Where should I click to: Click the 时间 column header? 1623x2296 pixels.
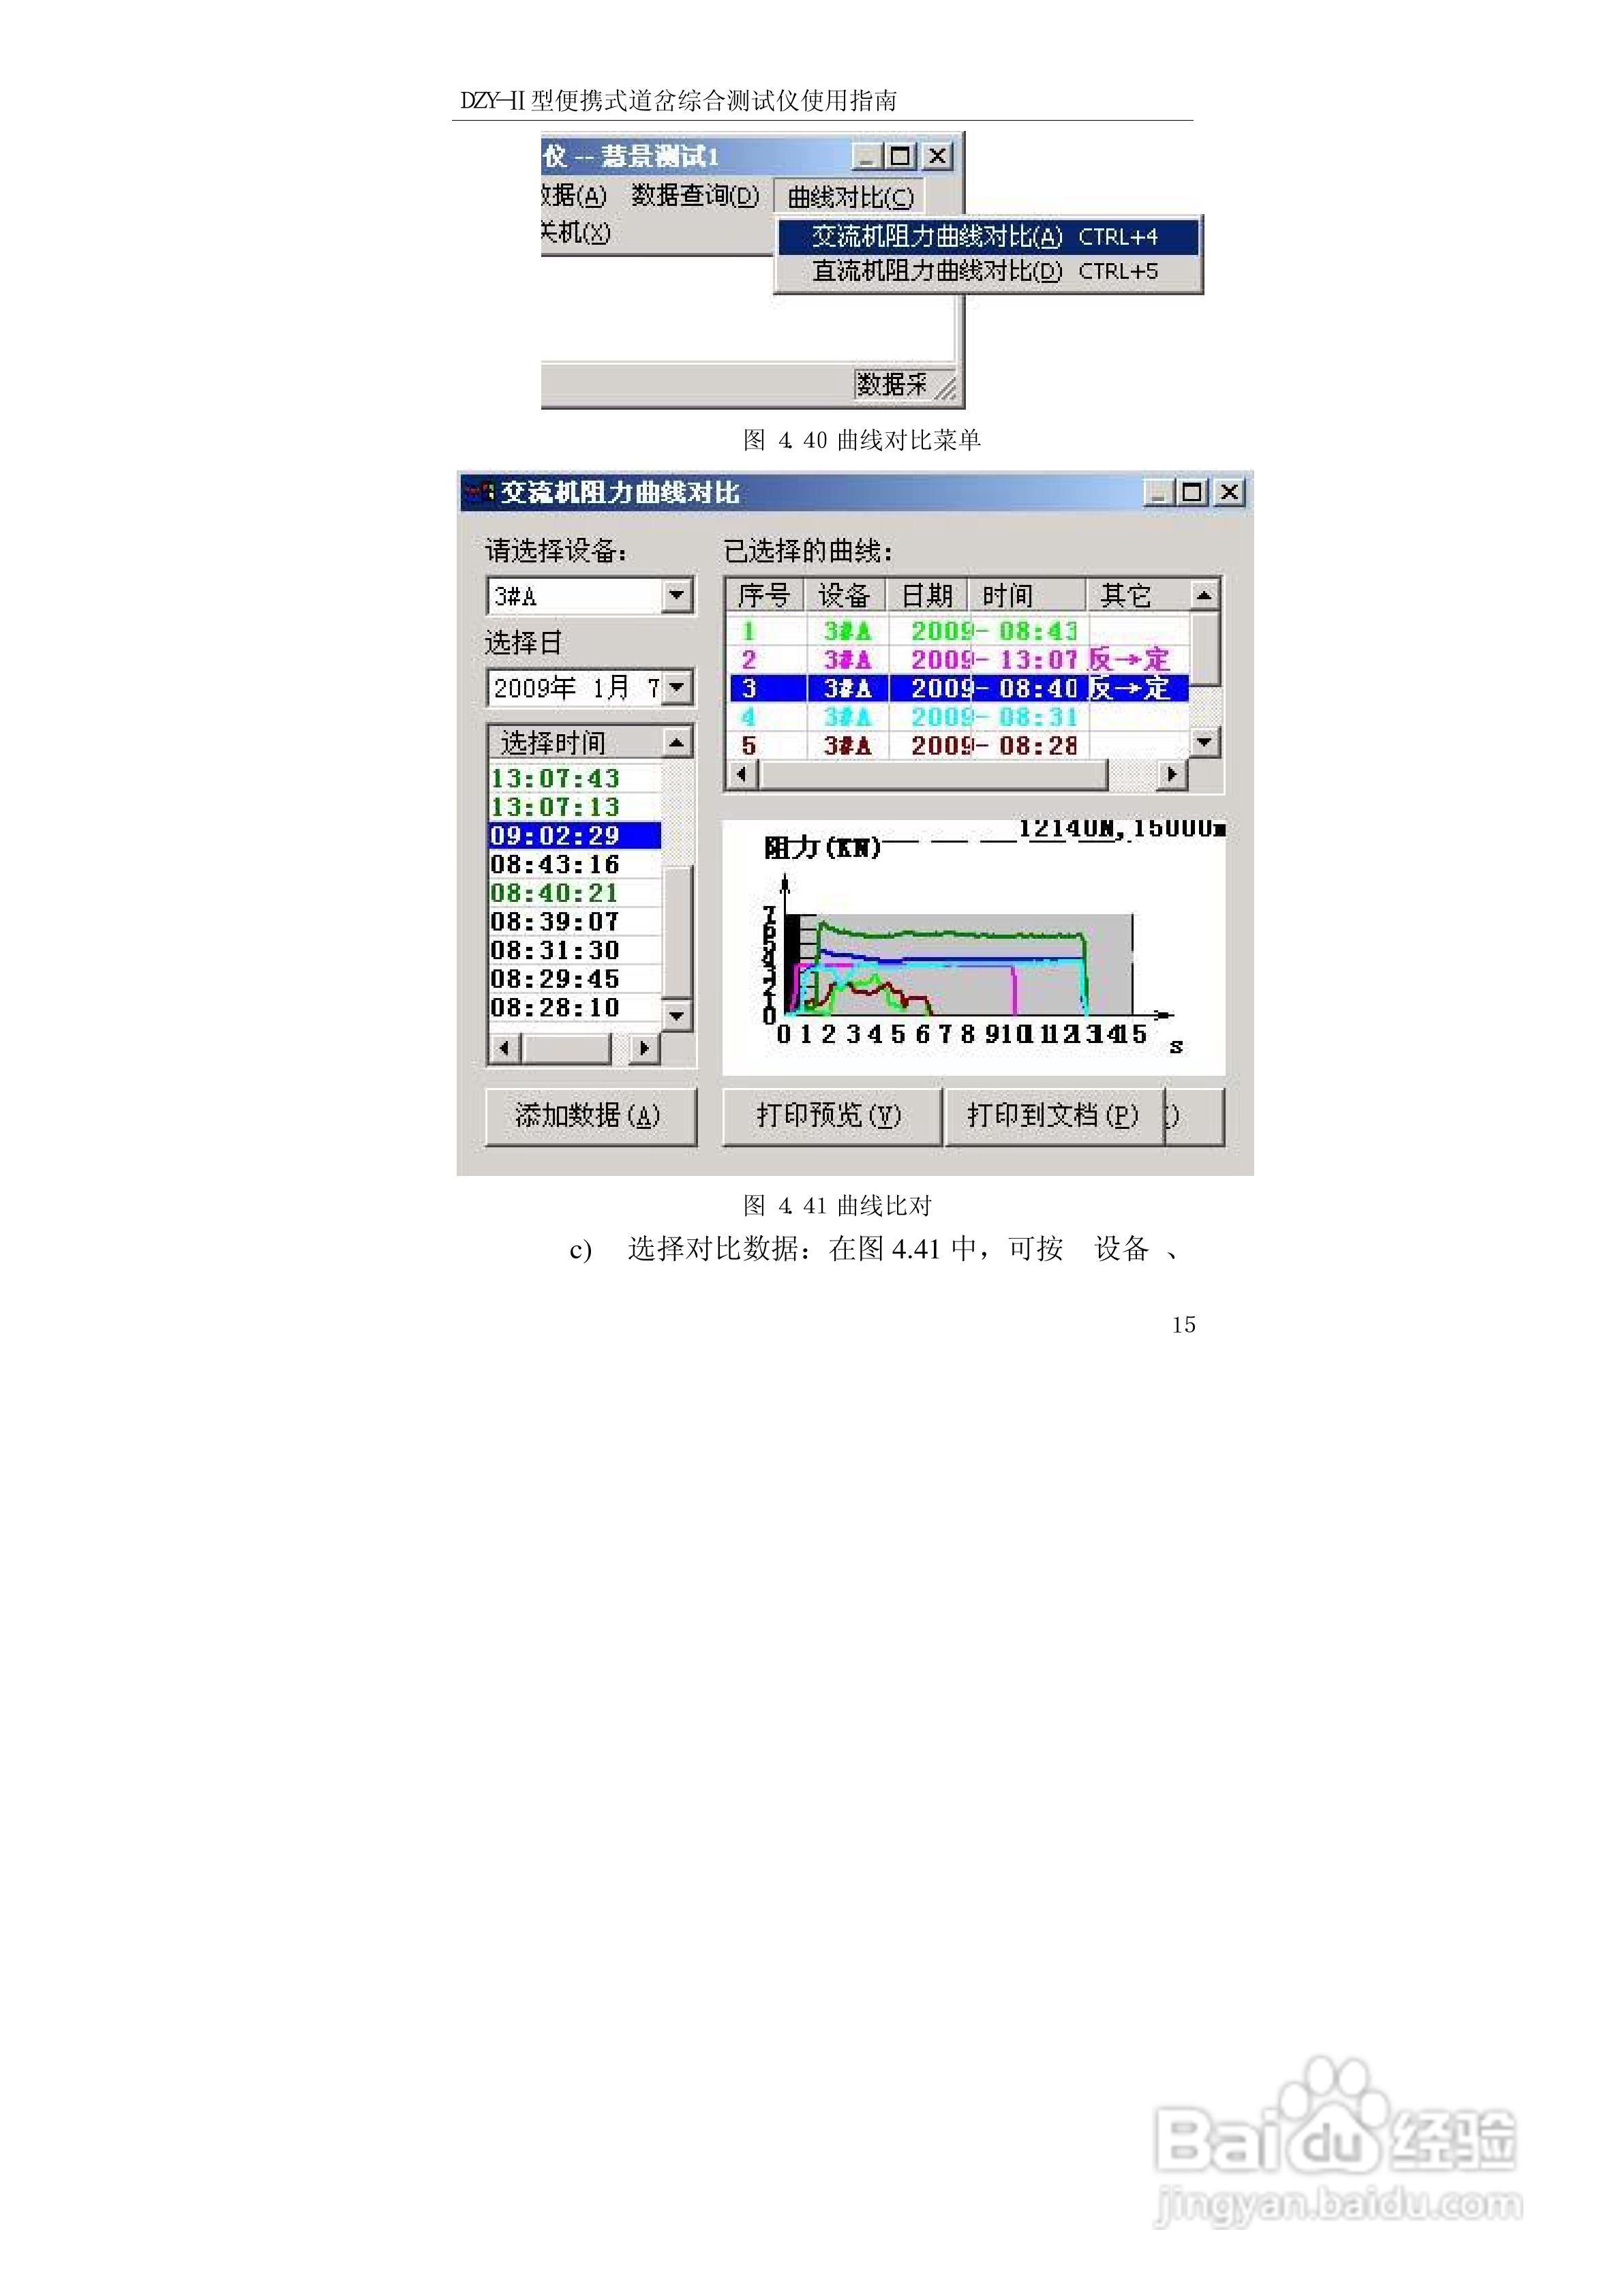(1024, 596)
